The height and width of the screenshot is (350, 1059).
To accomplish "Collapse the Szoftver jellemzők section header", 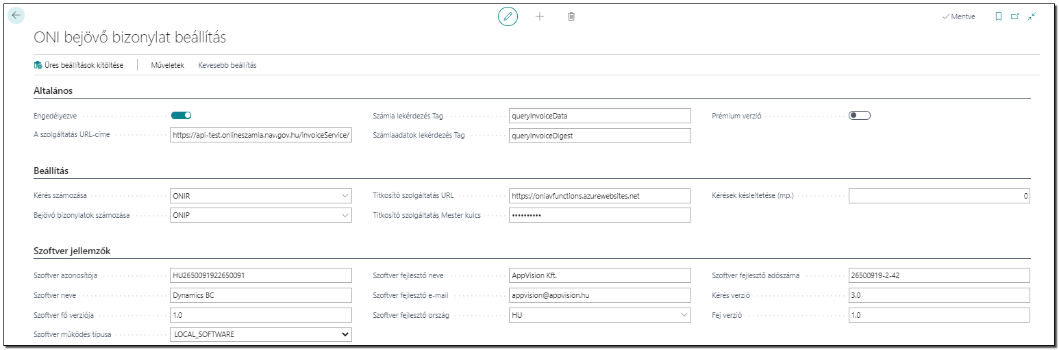I will [x=72, y=251].
